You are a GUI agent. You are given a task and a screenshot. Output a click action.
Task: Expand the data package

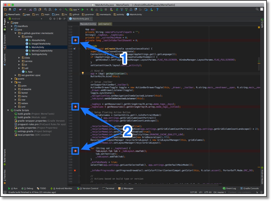[19, 58]
